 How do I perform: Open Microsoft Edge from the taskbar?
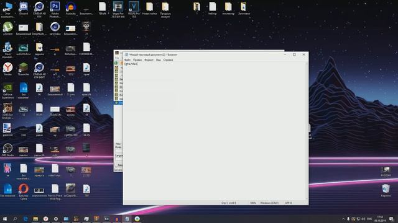(x=25, y=219)
